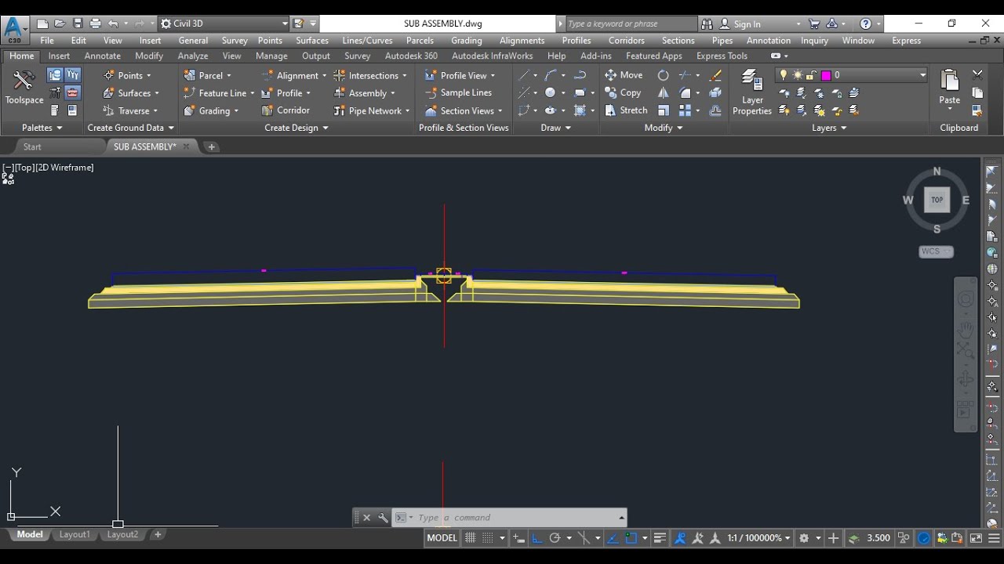
Task: Click the MODEL space button
Action: (442, 538)
